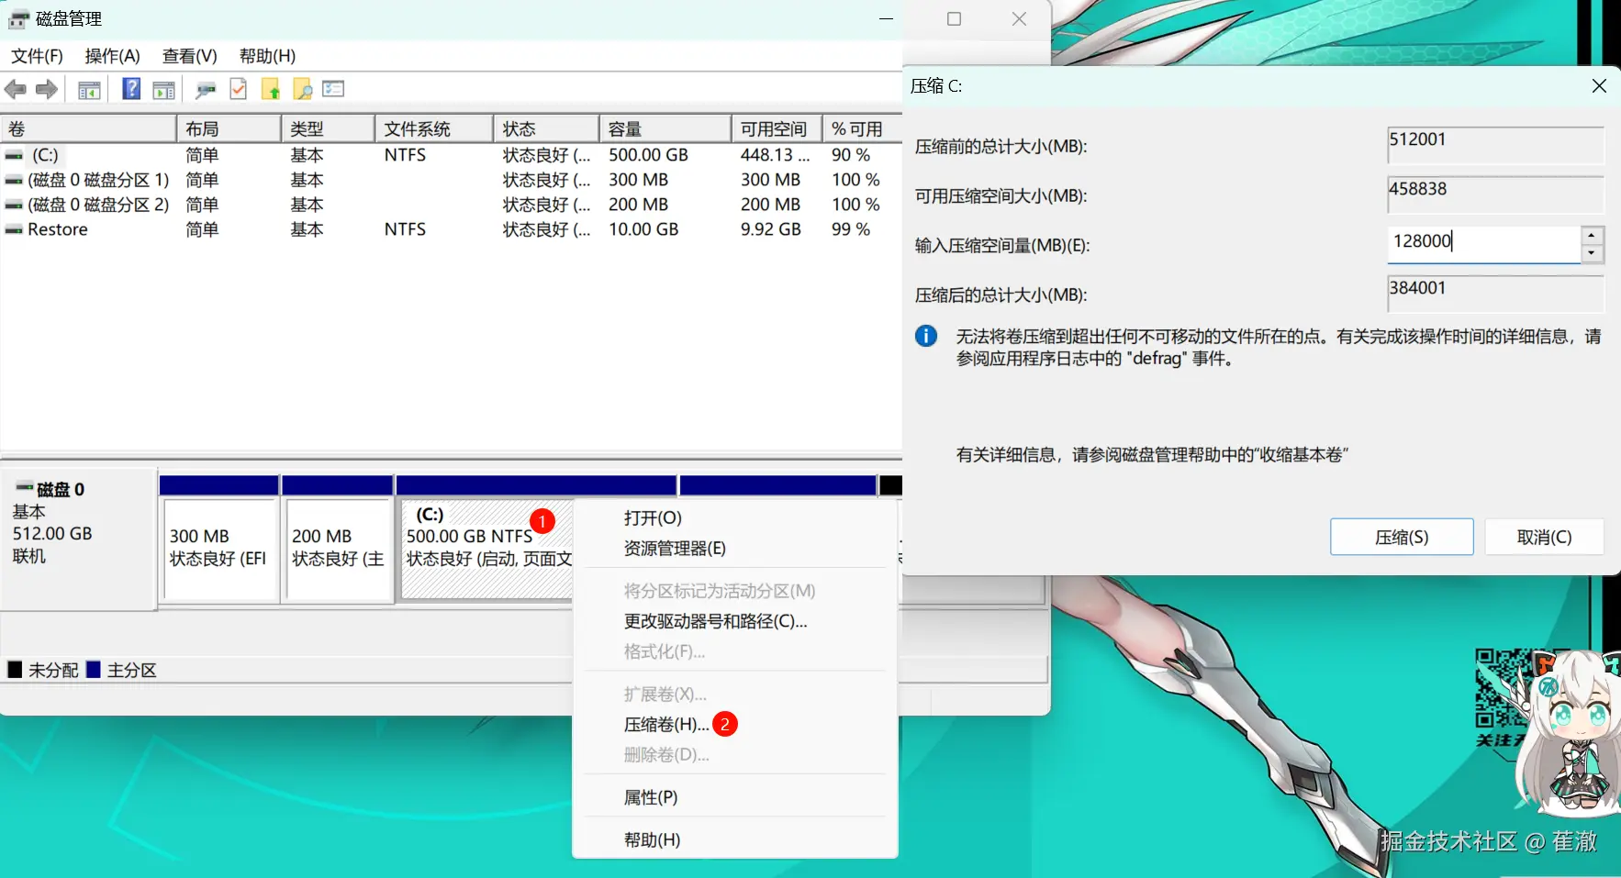This screenshot has height=878, width=1621.
Task: Open the 查看(V) menu
Action: 189,56
